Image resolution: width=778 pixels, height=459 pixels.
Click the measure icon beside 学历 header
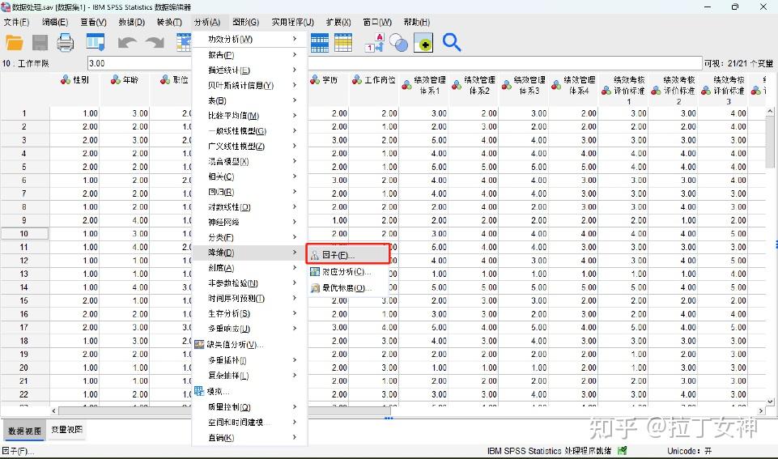315,80
